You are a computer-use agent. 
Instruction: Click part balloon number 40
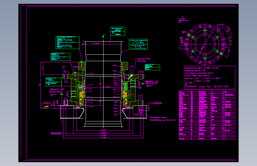92,74
